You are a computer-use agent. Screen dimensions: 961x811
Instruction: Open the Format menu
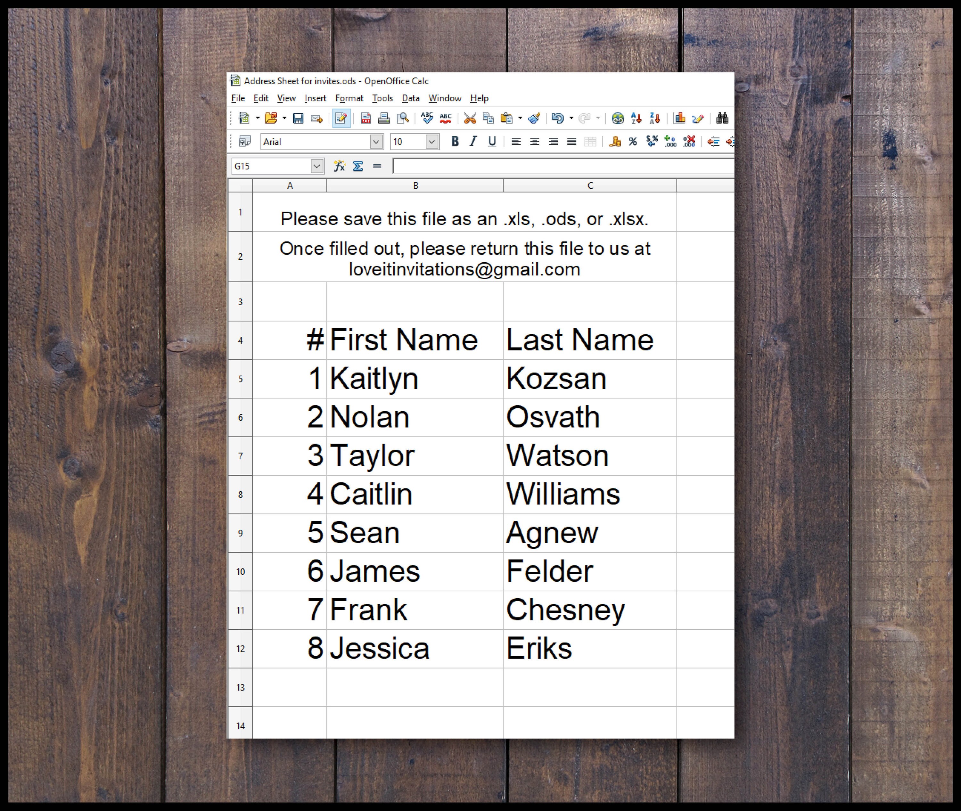349,98
